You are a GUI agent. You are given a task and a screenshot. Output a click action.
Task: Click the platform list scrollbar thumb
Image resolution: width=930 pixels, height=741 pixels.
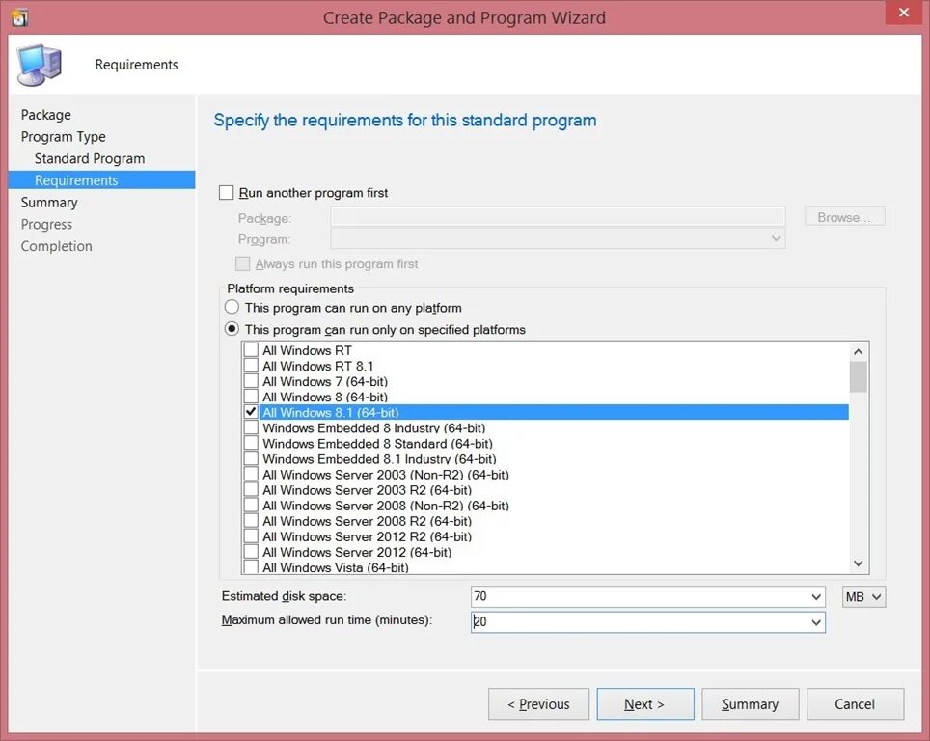(858, 376)
